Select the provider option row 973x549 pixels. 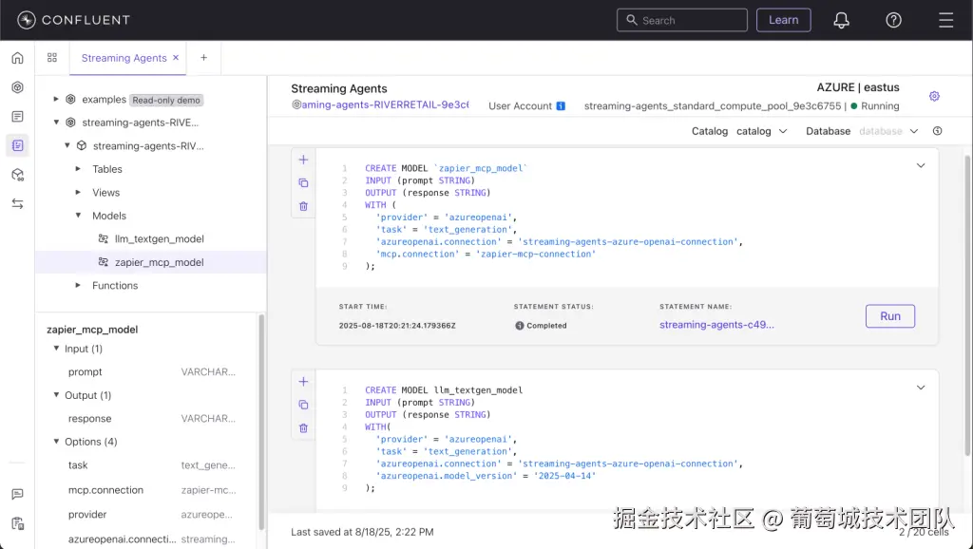[x=151, y=514]
